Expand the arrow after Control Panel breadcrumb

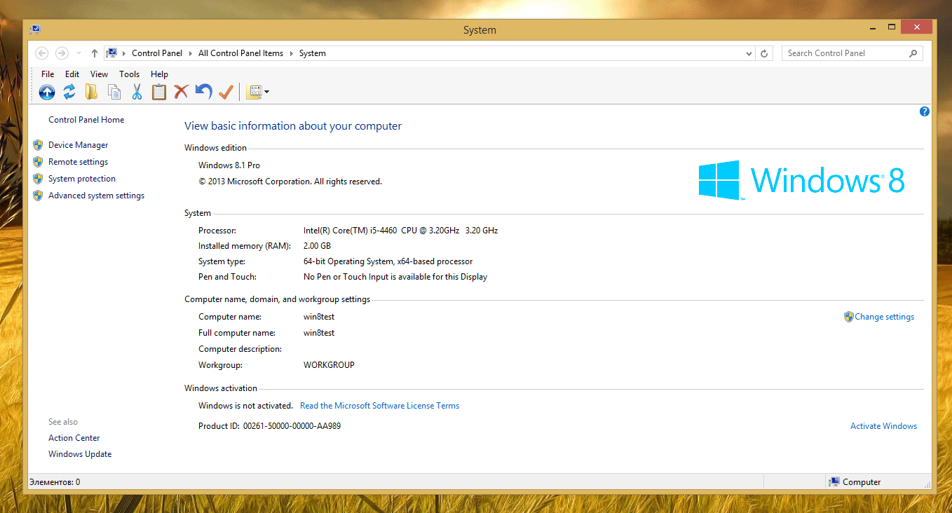(x=190, y=53)
